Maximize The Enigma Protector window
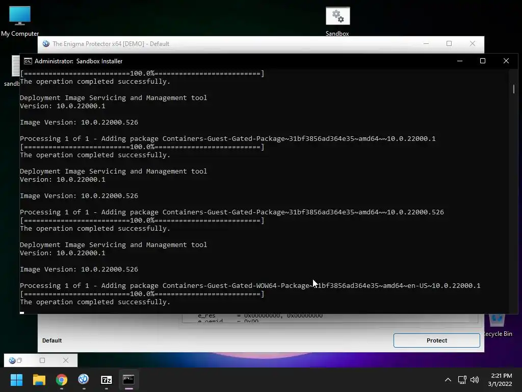522x392 pixels. coord(449,44)
